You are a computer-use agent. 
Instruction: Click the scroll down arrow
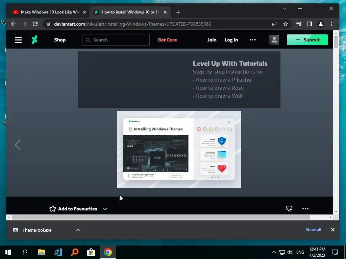(x=336, y=211)
